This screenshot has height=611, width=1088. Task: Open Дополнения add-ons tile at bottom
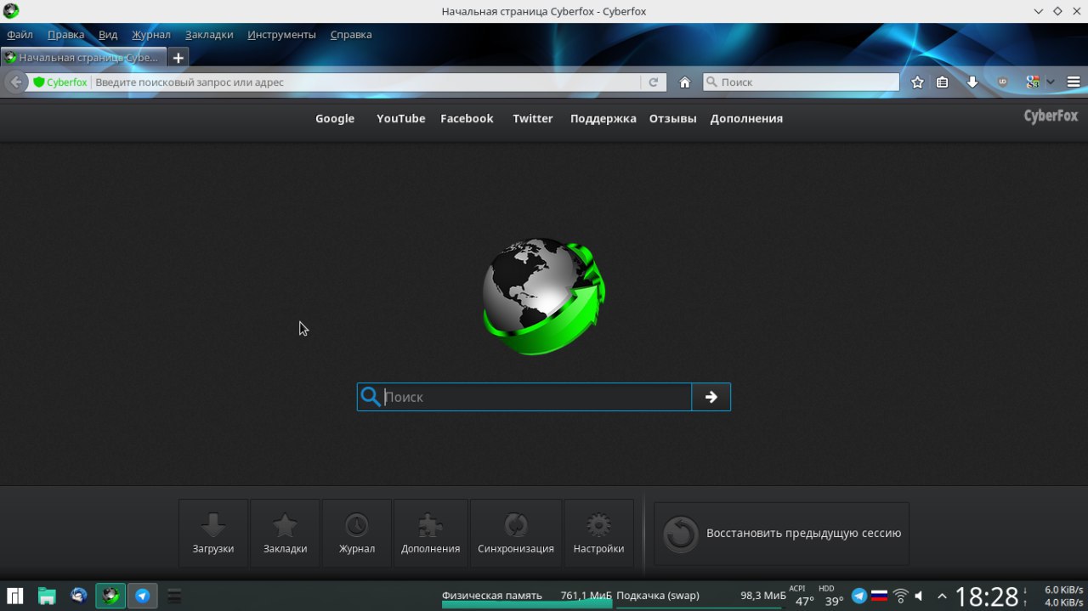coord(431,533)
